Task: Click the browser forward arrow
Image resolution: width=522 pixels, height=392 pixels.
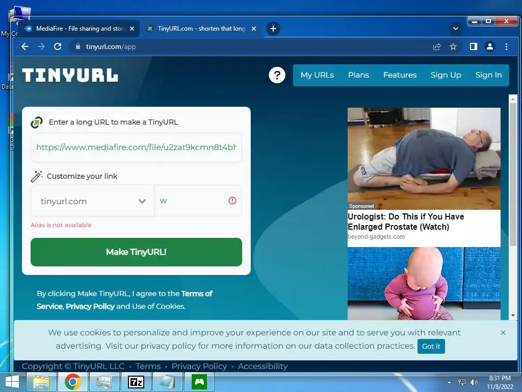Action: tap(41, 46)
